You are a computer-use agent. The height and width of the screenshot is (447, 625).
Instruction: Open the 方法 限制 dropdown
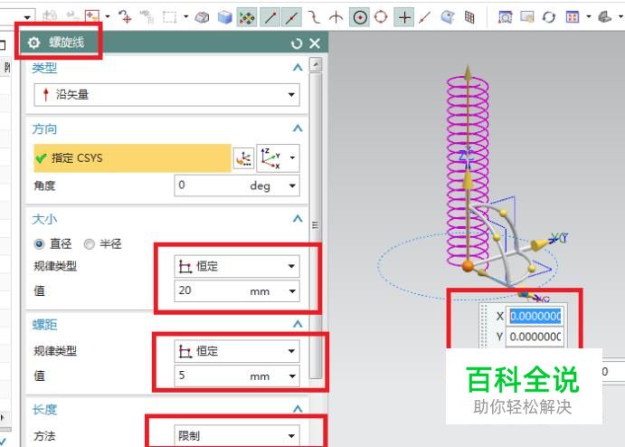pos(237,436)
